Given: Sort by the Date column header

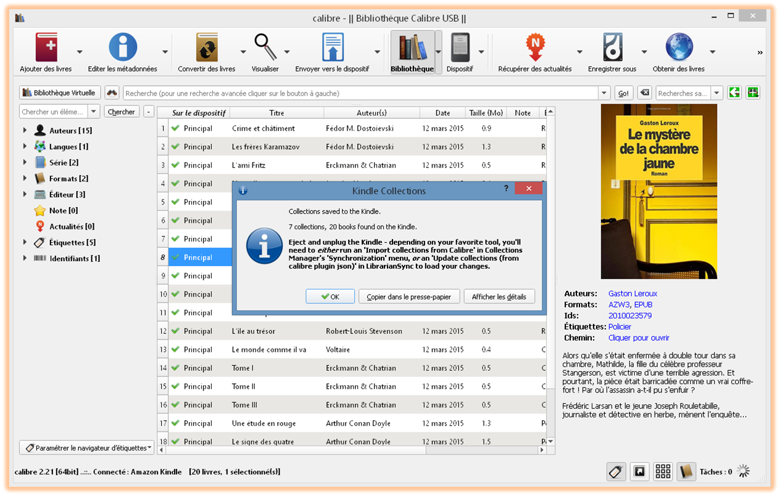Looking at the screenshot, I should tap(442, 113).
